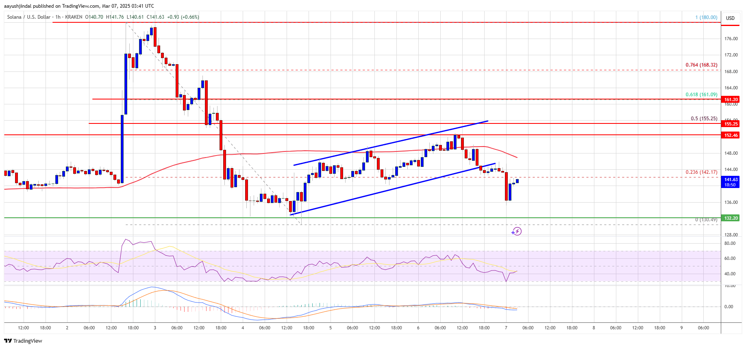
Task: Select the USD currency label
Action: pyautogui.click(x=731, y=18)
